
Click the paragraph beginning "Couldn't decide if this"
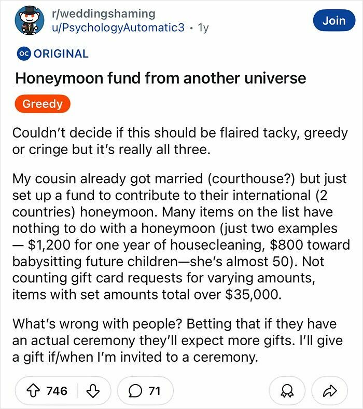tap(180, 141)
